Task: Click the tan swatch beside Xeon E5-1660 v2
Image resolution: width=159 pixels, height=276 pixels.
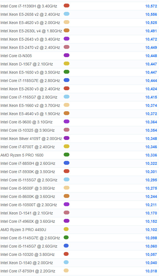Action: pos(66,105)
